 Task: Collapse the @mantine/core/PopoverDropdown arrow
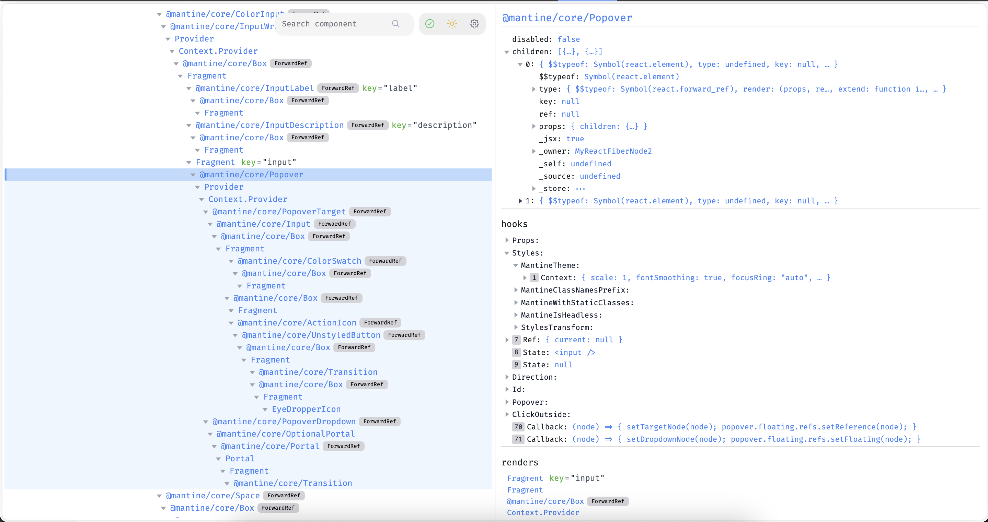206,422
